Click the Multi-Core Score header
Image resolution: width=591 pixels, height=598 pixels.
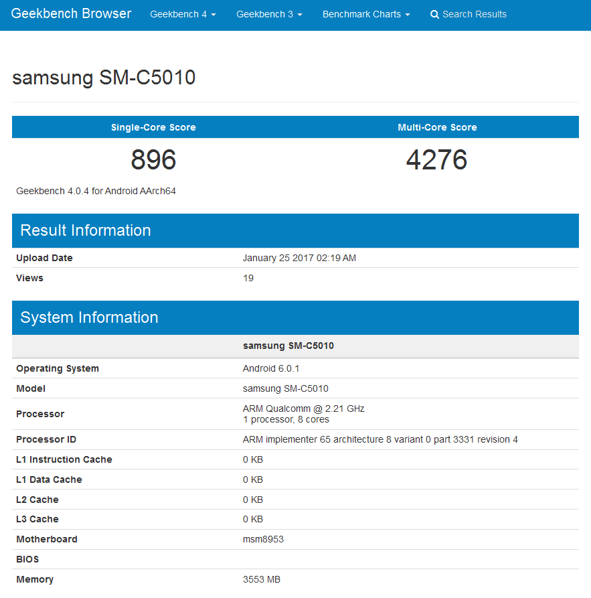437,127
